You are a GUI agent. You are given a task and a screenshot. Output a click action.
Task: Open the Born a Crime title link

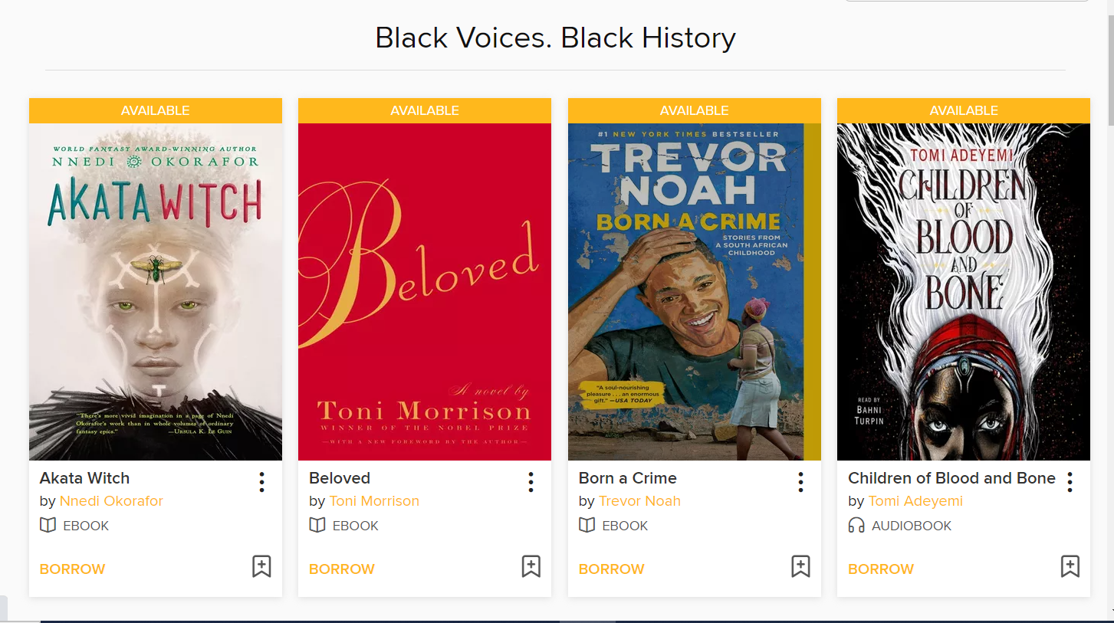[x=627, y=478]
